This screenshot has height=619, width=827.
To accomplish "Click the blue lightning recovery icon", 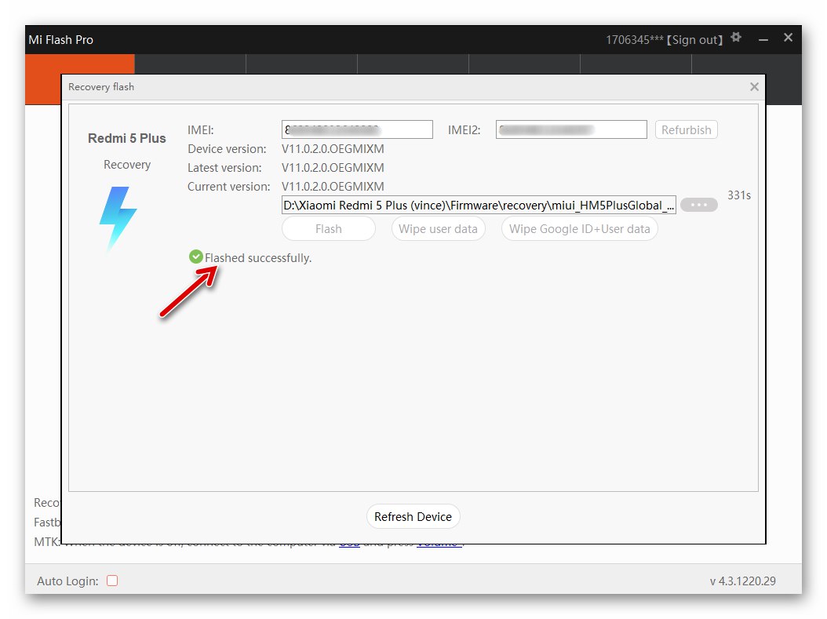I will (118, 219).
